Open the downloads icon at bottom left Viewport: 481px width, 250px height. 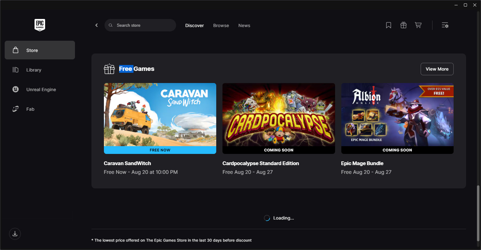click(x=15, y=234)
